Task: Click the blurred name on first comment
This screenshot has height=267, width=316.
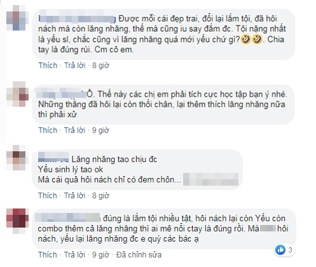Action: pyautogui.click(x=77, y=19)
